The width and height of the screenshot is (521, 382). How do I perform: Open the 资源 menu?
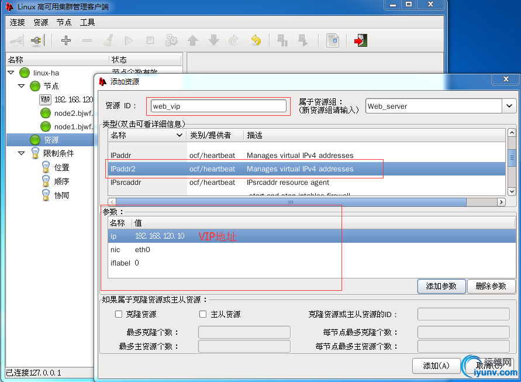(40, 22)
